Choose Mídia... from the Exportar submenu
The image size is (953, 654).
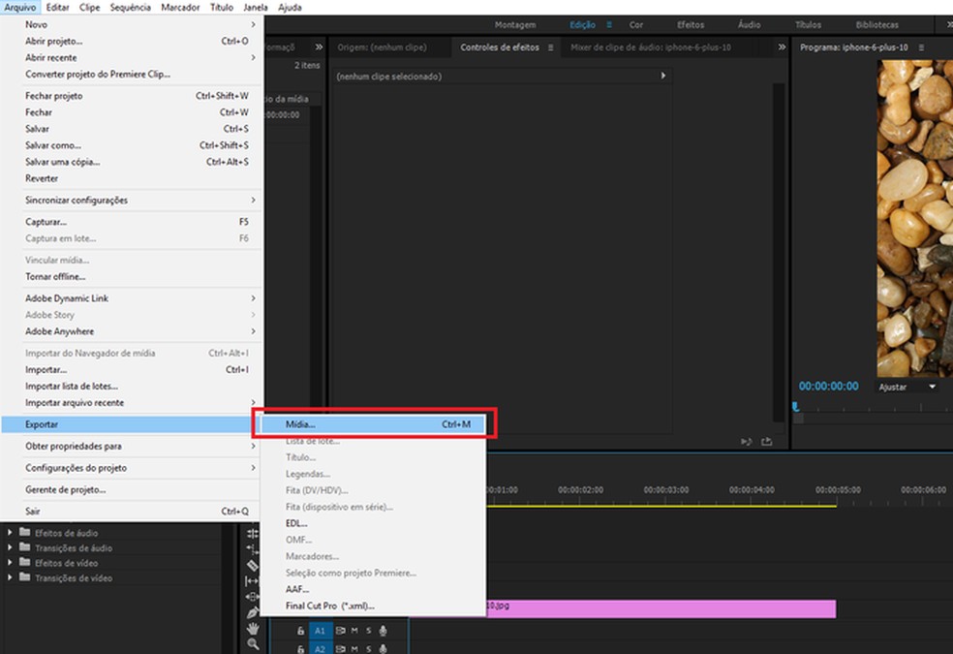point(300,424)
